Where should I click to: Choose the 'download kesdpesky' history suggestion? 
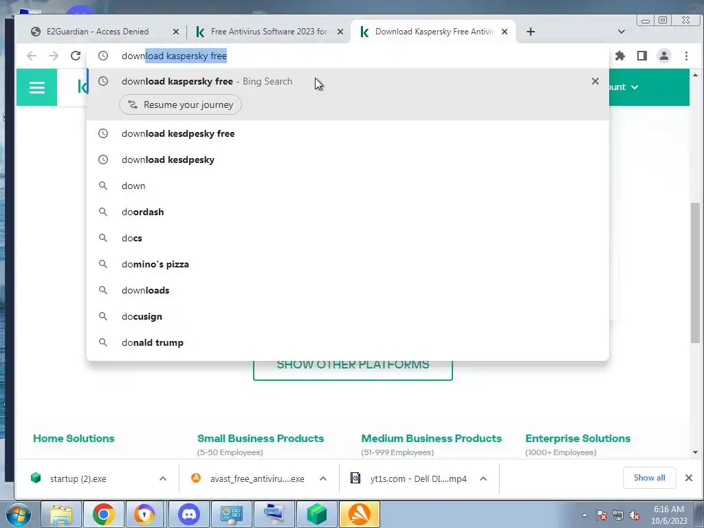pos(348,159)
